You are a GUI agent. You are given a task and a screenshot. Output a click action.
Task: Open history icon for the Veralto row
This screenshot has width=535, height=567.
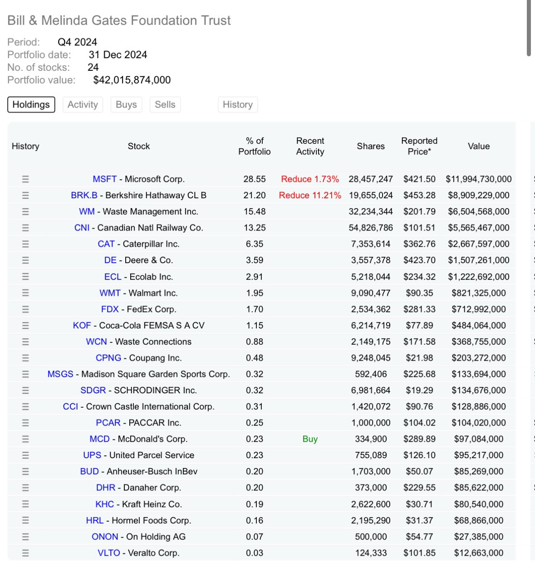click(25, 553)
